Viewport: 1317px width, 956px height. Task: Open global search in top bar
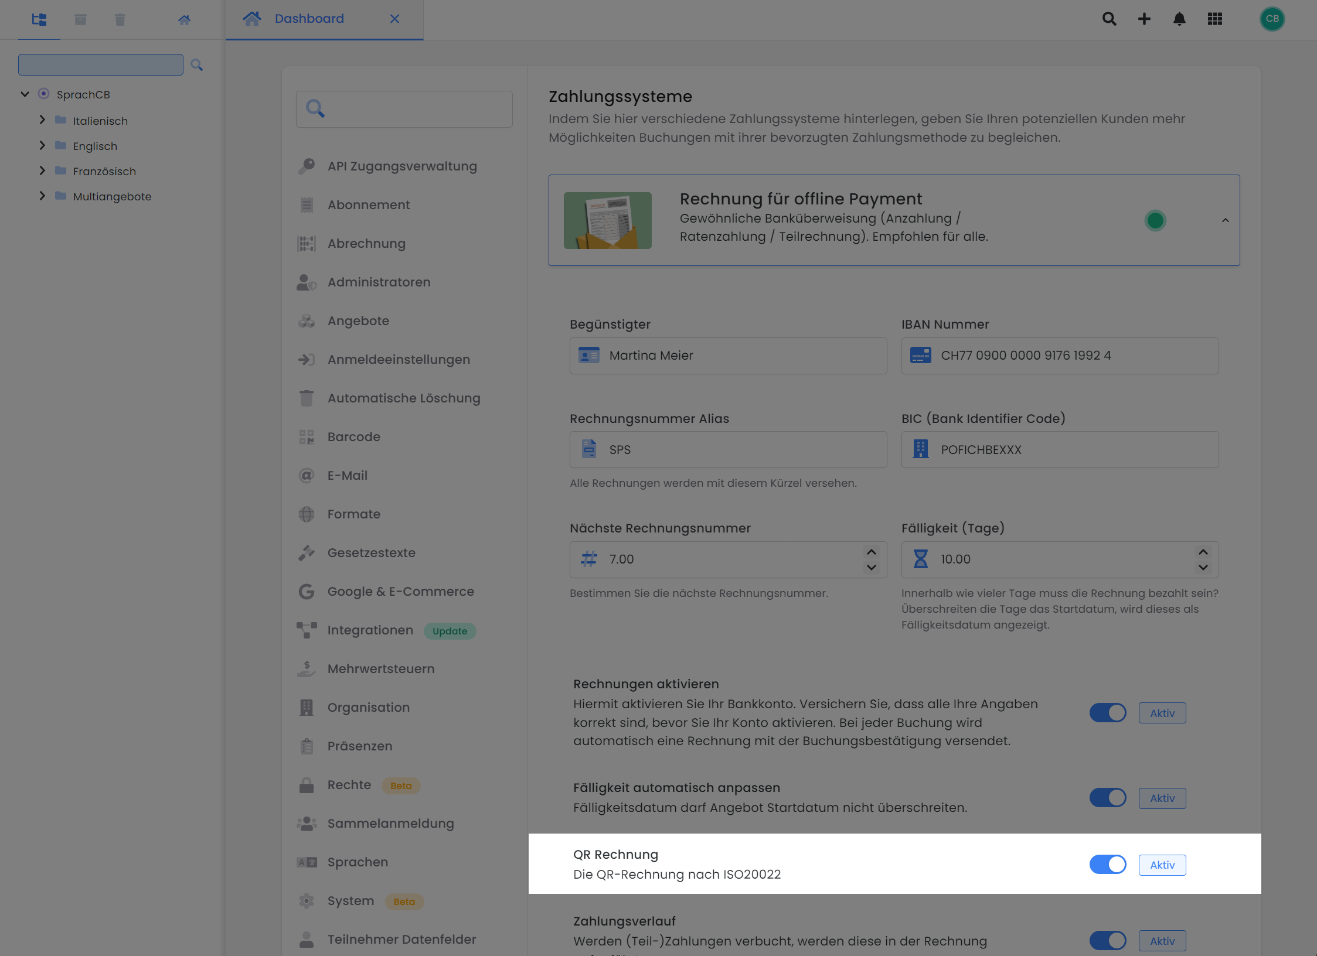[1109, 19]
